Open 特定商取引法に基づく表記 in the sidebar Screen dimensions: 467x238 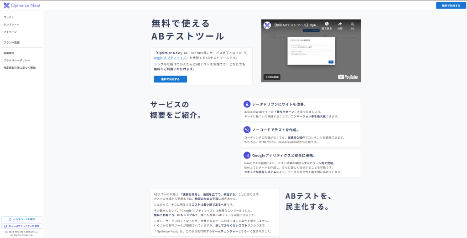click(19, 68)
